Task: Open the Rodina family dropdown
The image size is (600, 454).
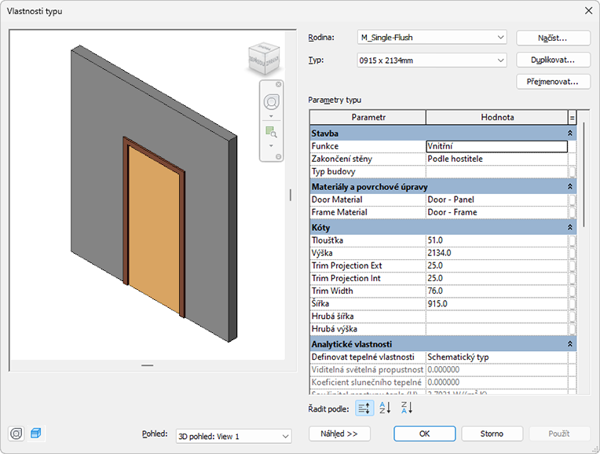Action: point(432,38)
